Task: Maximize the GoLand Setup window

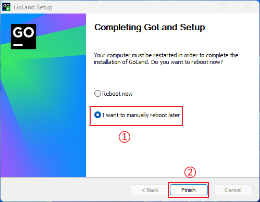Action: [224, 7]
